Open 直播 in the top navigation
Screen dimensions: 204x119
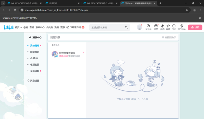click(32, 27)
